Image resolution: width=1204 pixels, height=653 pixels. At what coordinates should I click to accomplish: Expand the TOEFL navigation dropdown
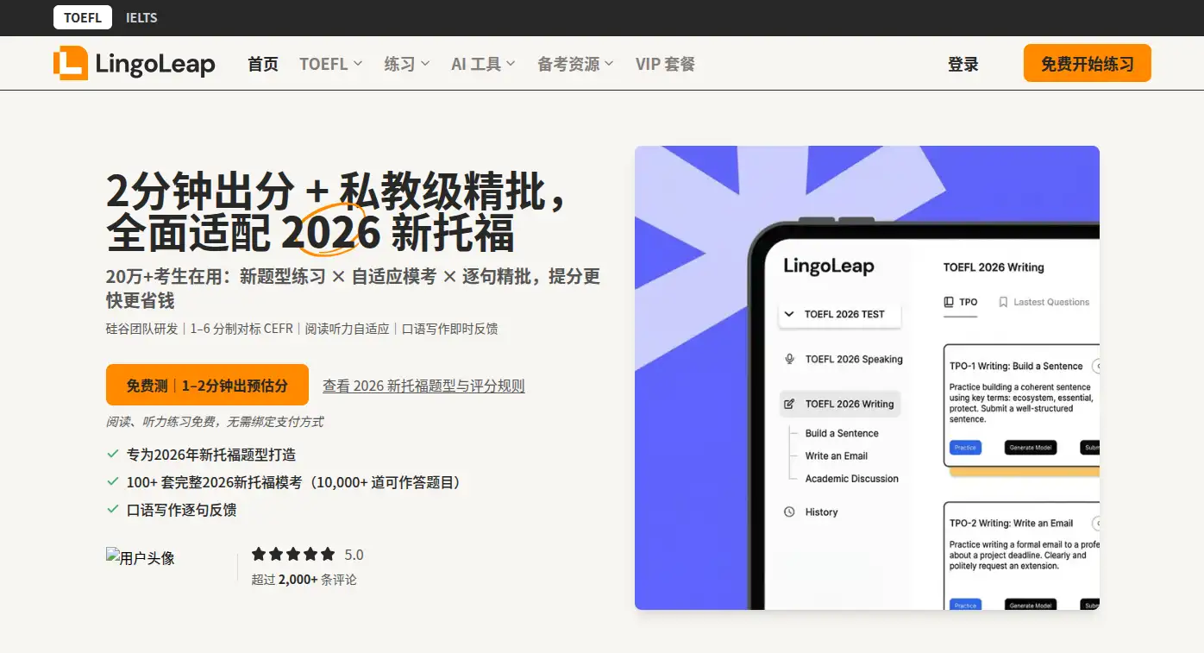click(331, 64)
